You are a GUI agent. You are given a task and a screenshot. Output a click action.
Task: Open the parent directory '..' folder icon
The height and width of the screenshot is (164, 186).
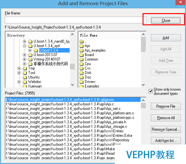(81, 42)
